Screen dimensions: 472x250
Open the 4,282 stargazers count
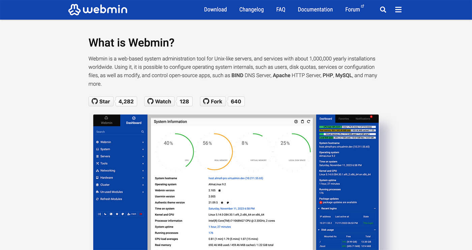[x=126, y=101]
